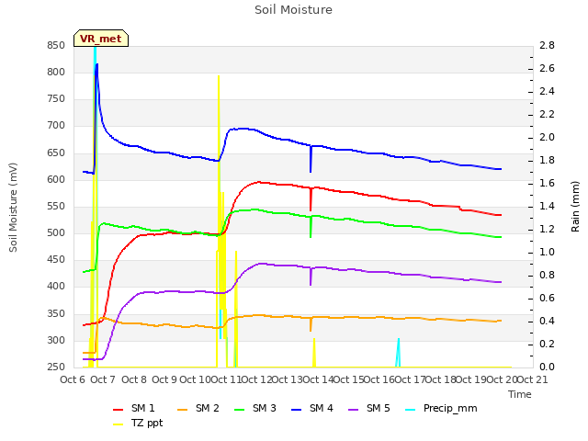Select TZ ppt legend entry
Image resolution: width=588 pixels, height=441 pixels.
(138, 423)
